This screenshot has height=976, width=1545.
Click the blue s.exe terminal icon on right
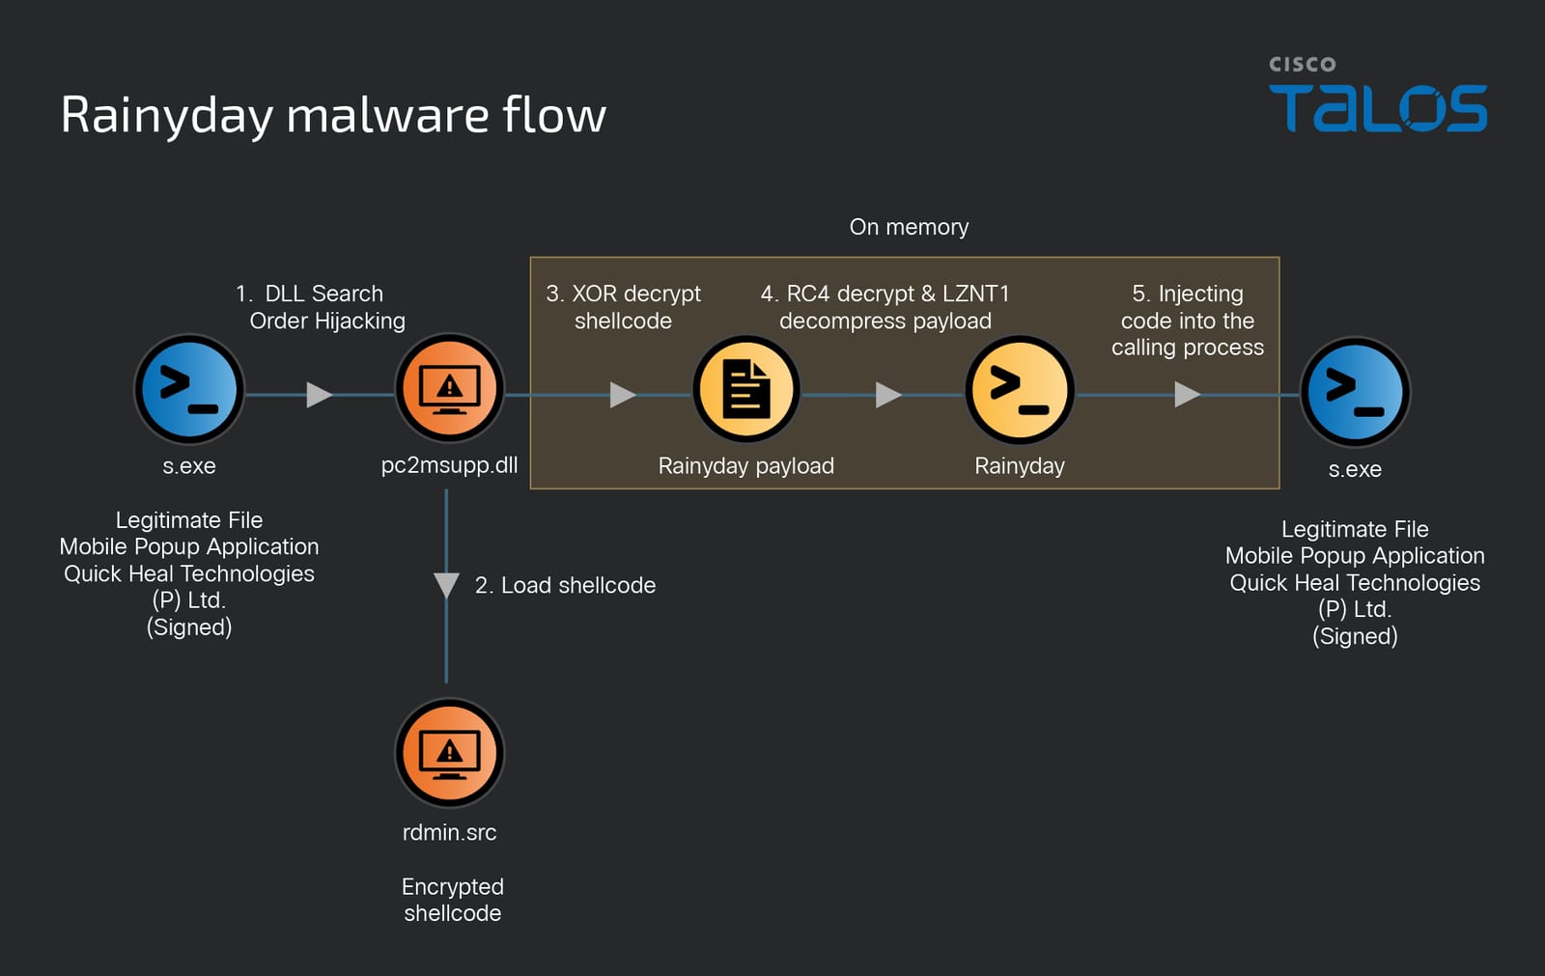click(x=1356, y=392)
